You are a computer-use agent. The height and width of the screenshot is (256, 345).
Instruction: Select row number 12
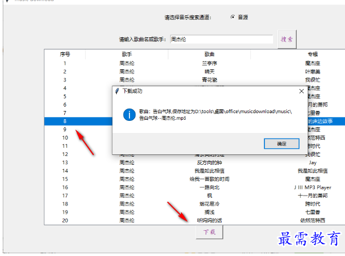click(65, 154)
